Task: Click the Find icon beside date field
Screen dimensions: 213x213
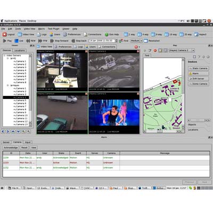Action: (x=121, y=41)
